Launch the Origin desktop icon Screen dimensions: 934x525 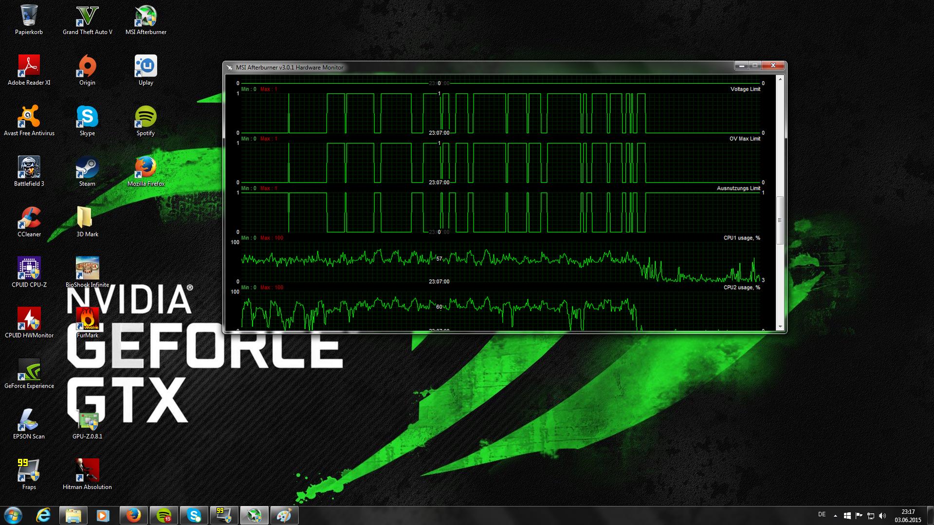pyautogui.click(x=88, y=71)
